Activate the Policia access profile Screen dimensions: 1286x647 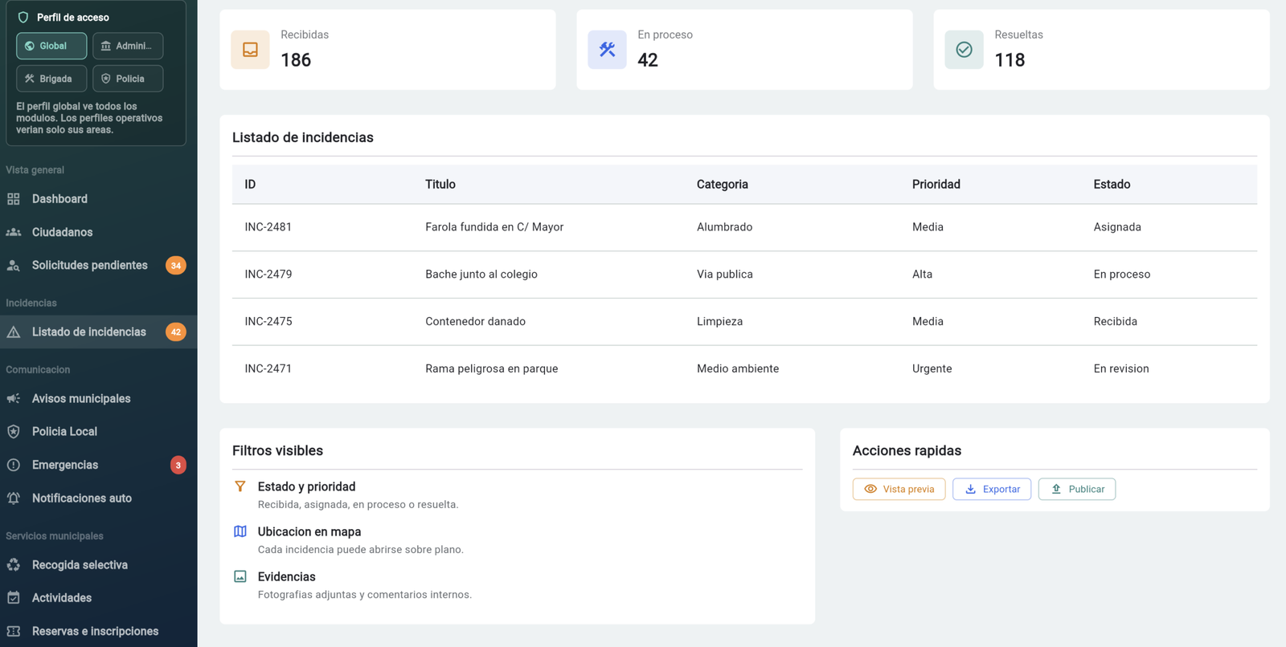(128, 79)
